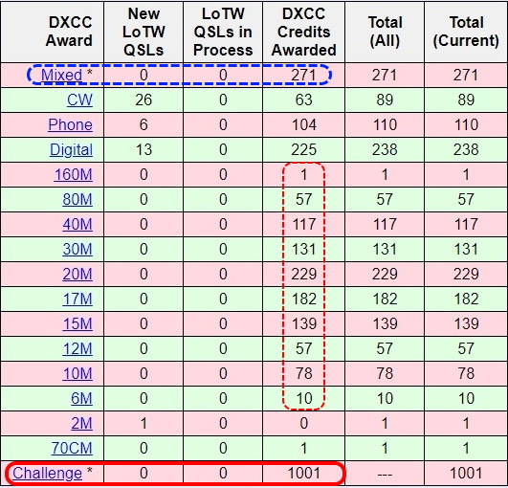Open the Challenge award link

point(47,473)
